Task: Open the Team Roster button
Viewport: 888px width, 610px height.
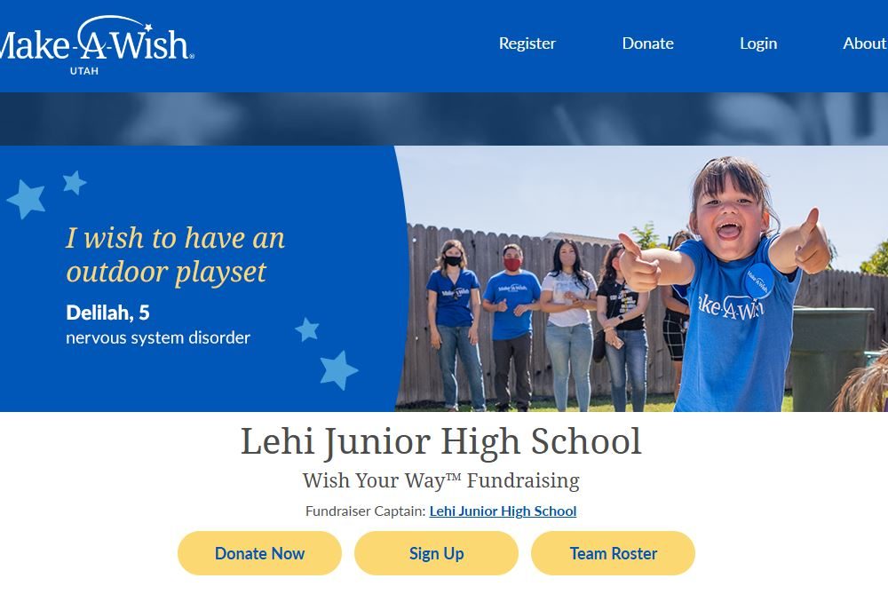Action: (x=613, y=553)
